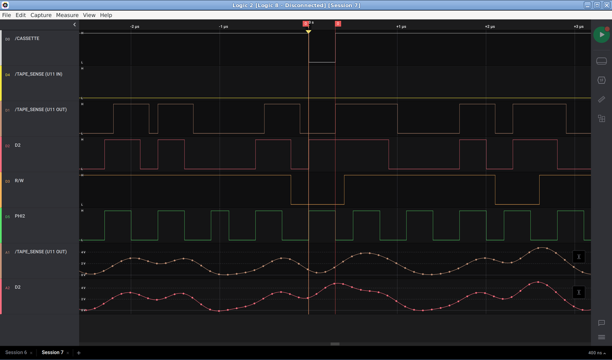The height and width of the screenshot is (360, 612).
Task: Select the D4 /TAPE_SENSE (U11 IN) channel label
Action: 38,74
